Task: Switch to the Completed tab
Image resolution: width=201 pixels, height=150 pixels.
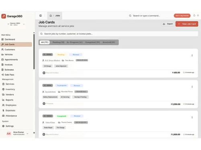Action: pyautogui.click(x=92, y=42)
